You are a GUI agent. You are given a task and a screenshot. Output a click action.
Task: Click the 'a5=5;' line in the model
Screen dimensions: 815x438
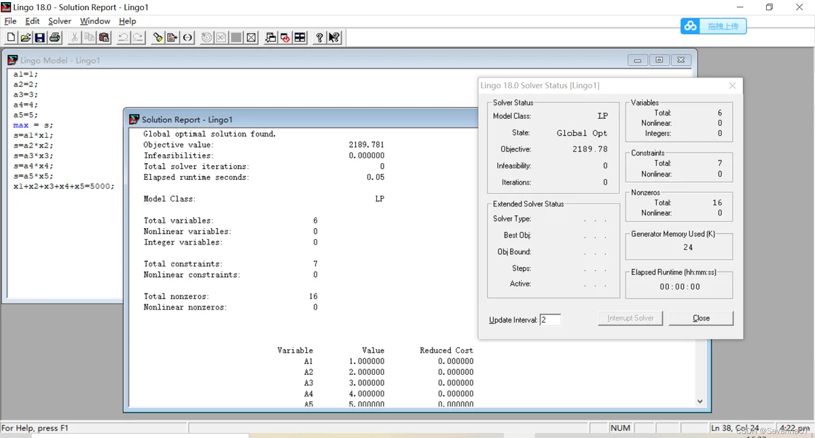26,115
